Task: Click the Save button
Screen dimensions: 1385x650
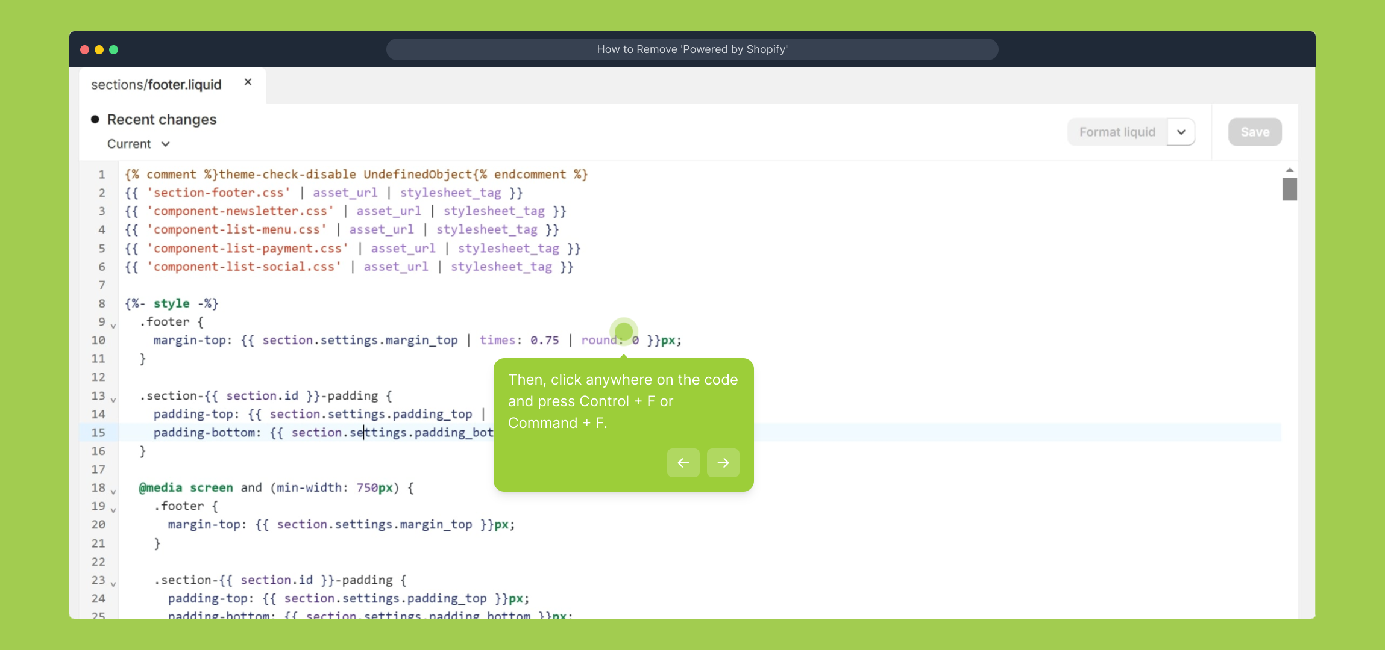Action: click(x=1255, y=132)
